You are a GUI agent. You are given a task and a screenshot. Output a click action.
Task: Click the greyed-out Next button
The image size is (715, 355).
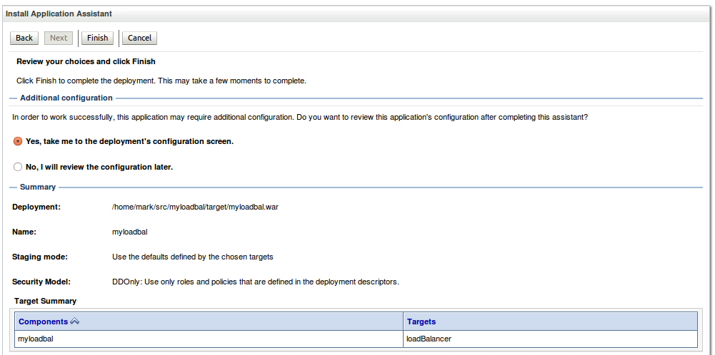coord(59,38)
